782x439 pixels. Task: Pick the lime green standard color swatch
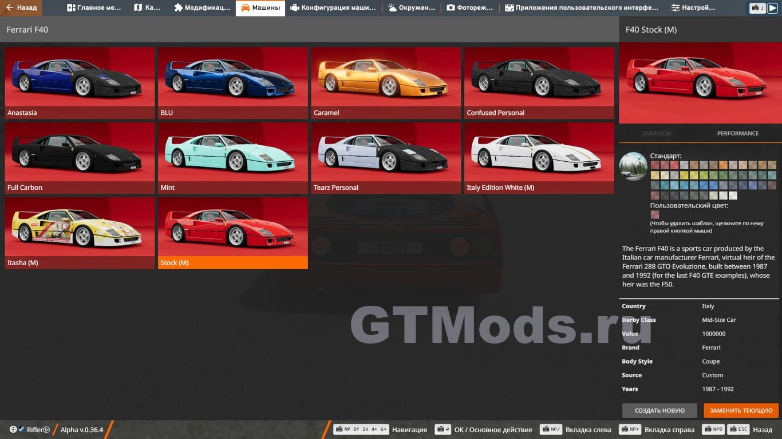(703, 175)
